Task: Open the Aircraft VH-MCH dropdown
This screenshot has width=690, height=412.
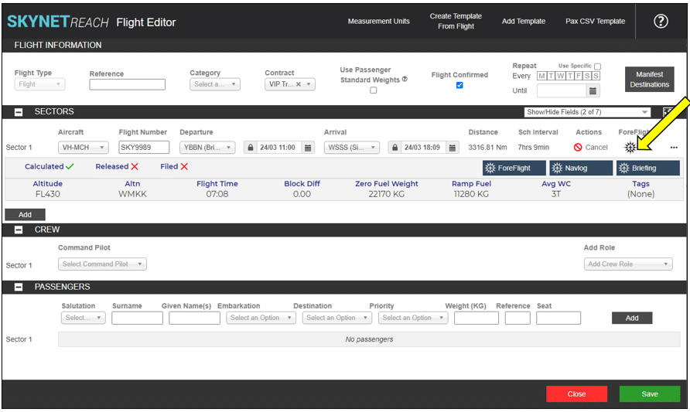Action: click(x=84, y=148)
